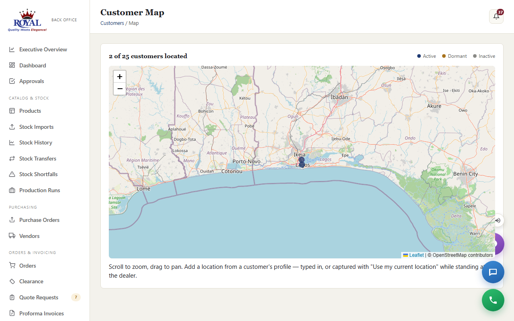Click the Quote Requests count badge 7
Viewport: 514px width, 321px height.
pos(76,297)
